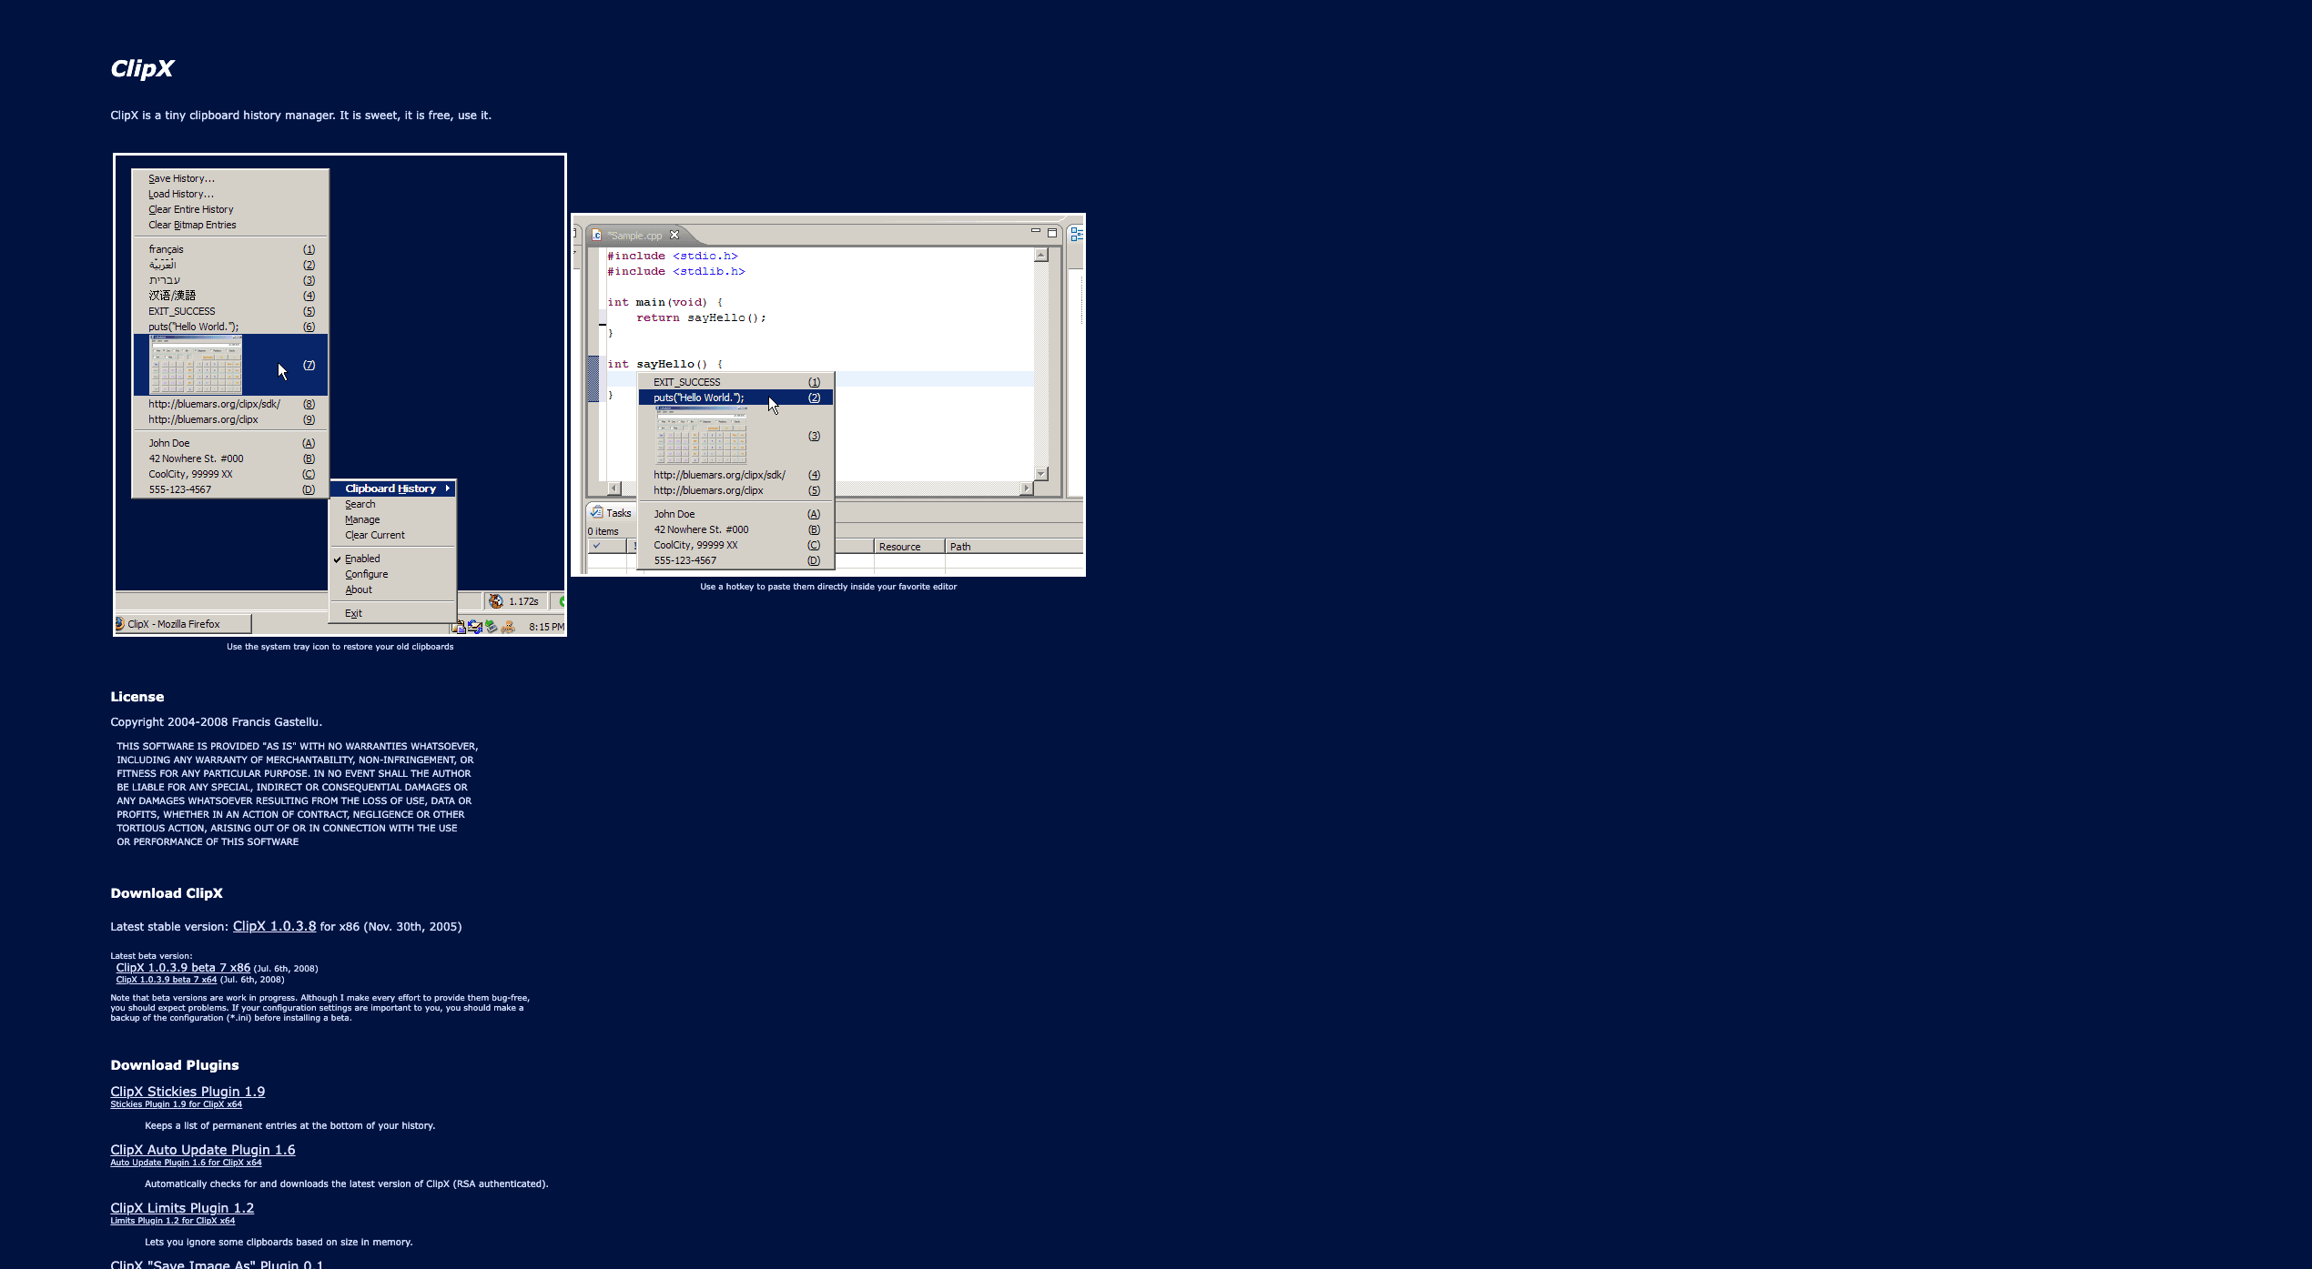Click the Download Plugins heading

coord(175,1065)
